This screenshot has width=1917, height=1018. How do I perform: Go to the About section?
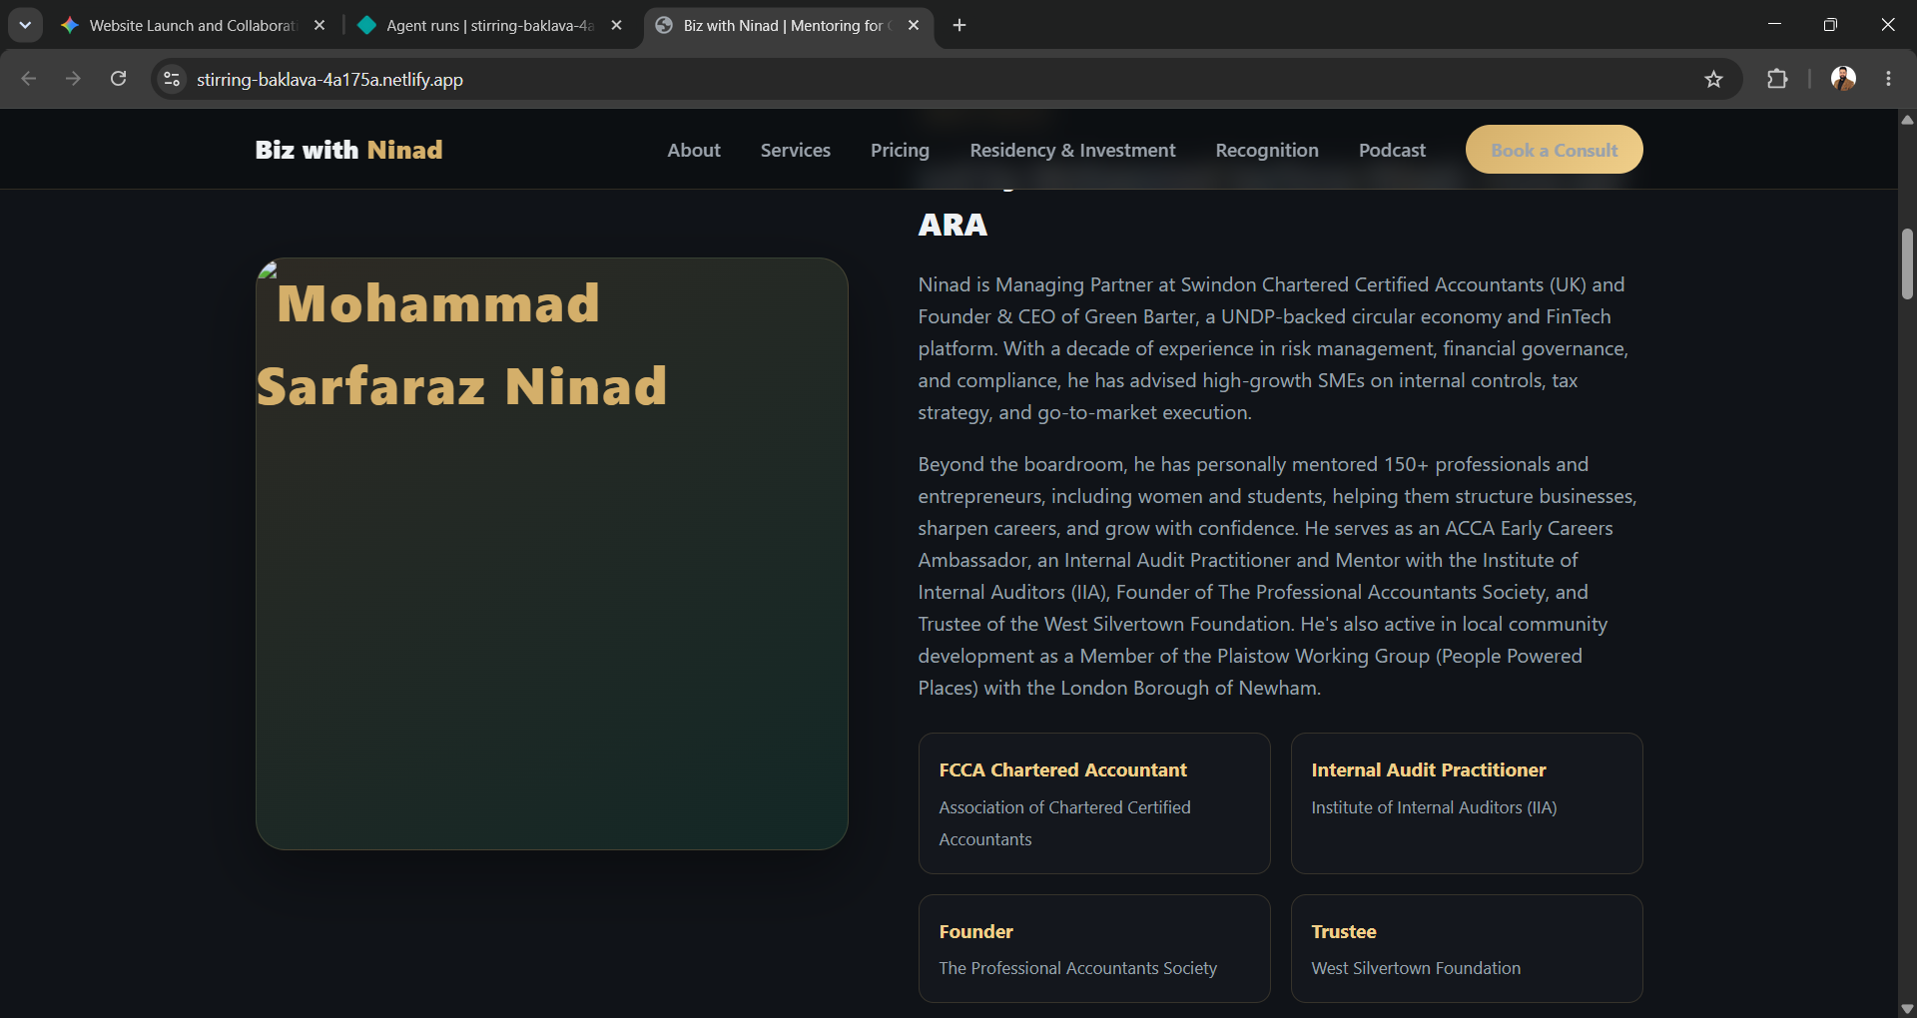pos(694,150)
